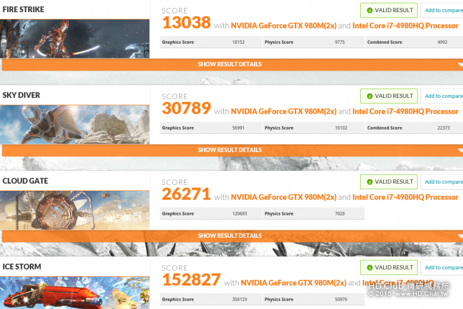Click the Cloud Gate valid result info icon

click(370, 182)
